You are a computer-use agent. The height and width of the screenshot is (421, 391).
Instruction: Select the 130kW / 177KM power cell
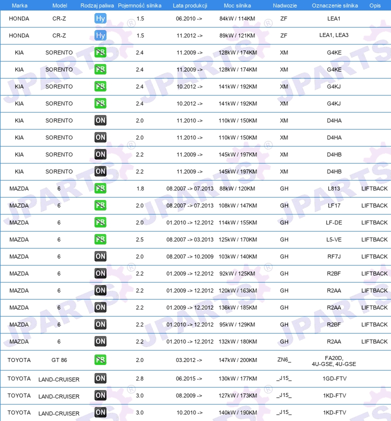(x=237, y=378)
